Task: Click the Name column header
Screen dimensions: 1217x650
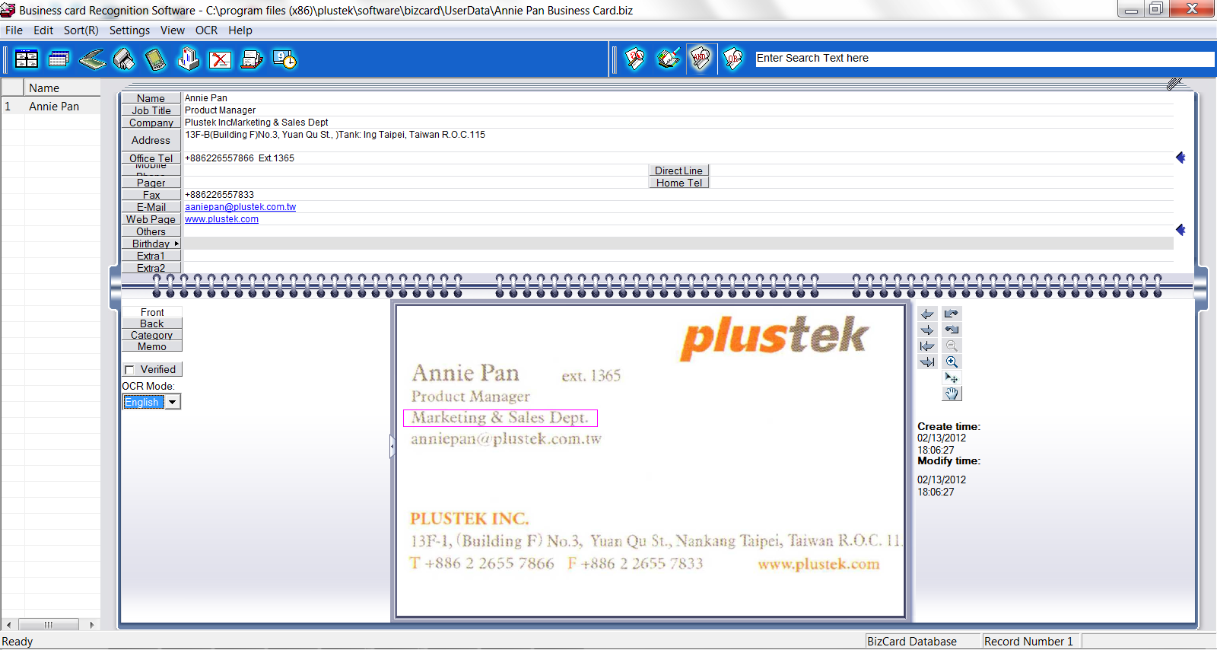Action: click(x=62, y=88)
